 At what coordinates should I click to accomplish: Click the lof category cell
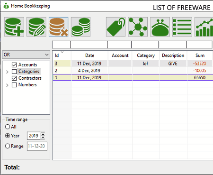coord(146,64)
